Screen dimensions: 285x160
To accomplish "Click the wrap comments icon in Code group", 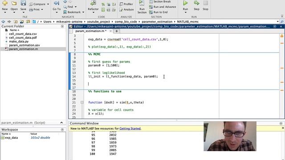I will pos(114,4).
